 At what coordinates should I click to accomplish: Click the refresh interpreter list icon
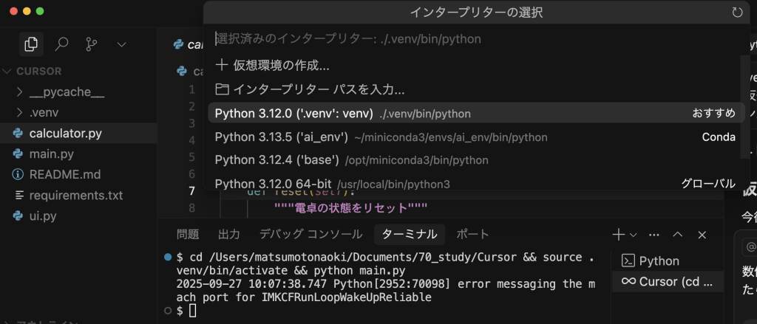tap(736, 13)
